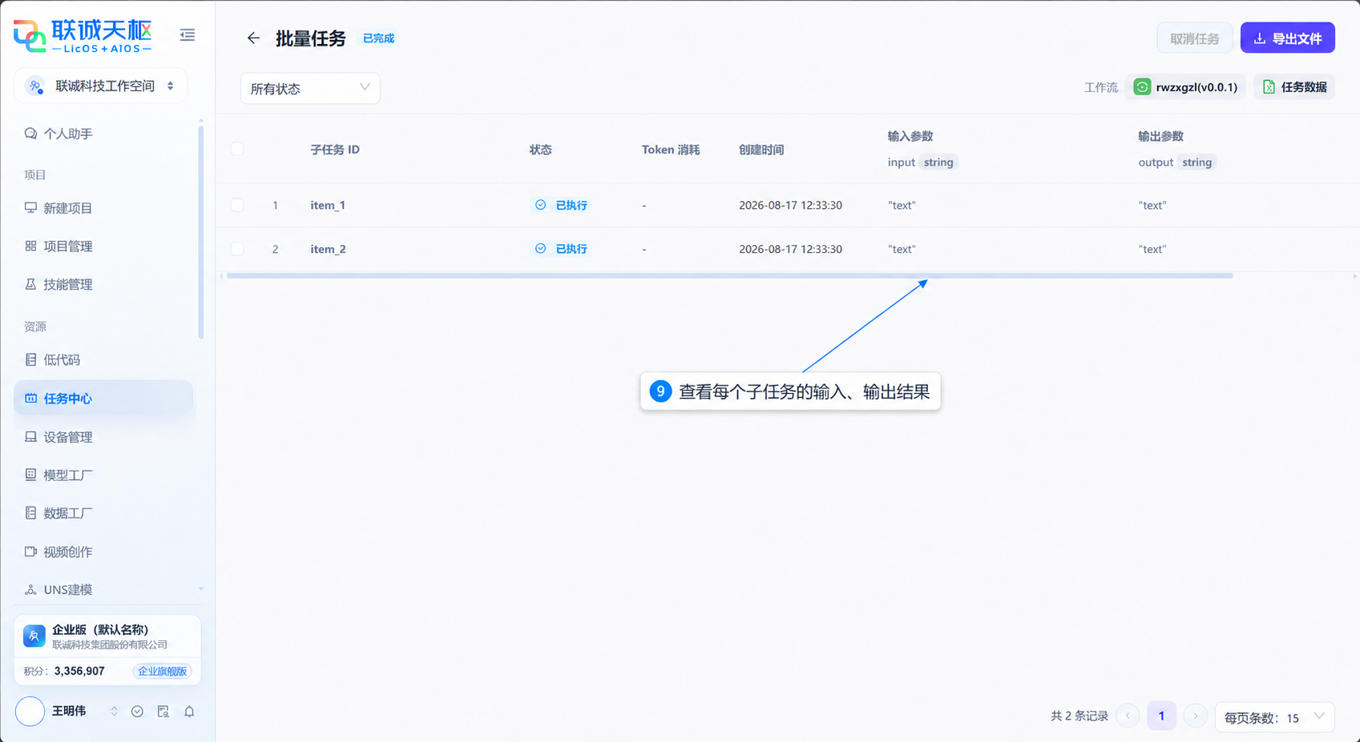Screen dimensions: 1360x742
Task: Click the 数据工厂 sidebar icon
Action: 30,513
